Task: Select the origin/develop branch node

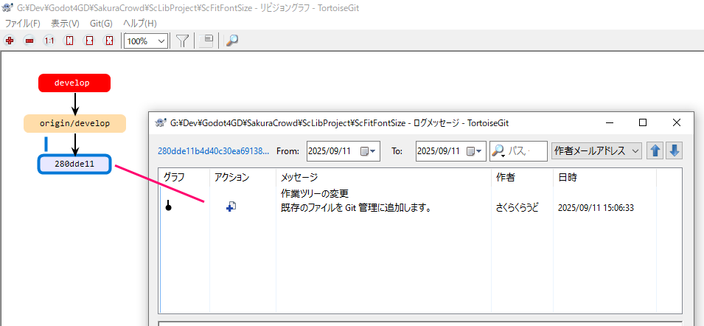Action: click(74, 123)
